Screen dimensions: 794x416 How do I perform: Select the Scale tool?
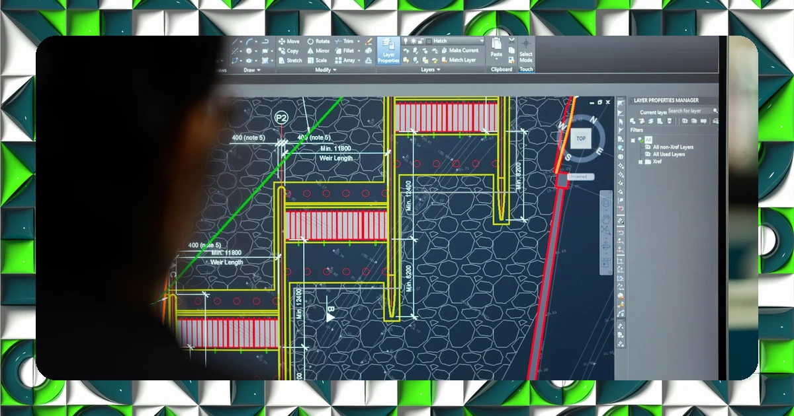[x=317, y=60]
